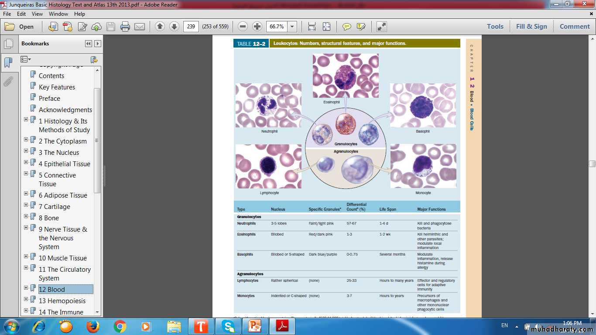Click the page number input field
This screenshot has width=596, height=335.
pyautogui.click(x=191, y=27)
